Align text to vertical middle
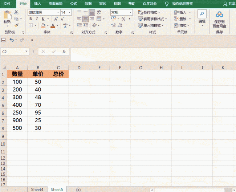The width and height of the screenshot is (236, 192). (86, 12)
